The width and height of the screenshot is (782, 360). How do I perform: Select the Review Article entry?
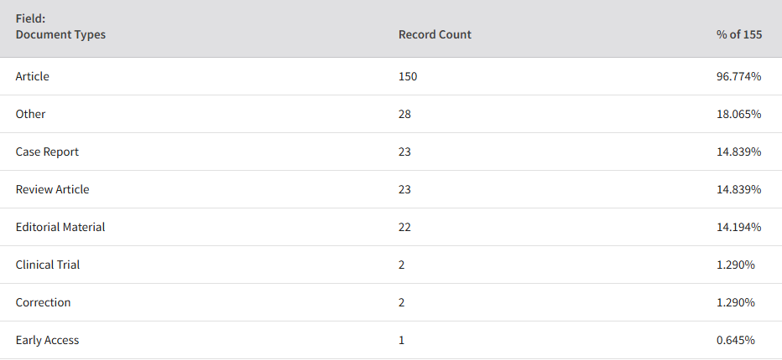click(52, 189)
